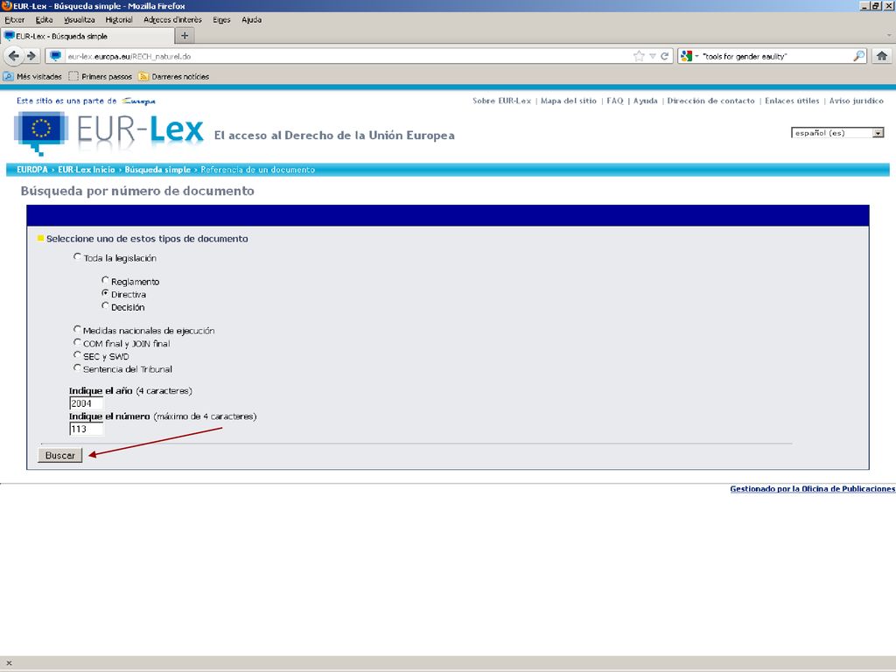Open the Eines menu
Image resolution: width=896 pixels, height=672 pixels.
click(221, 19)
